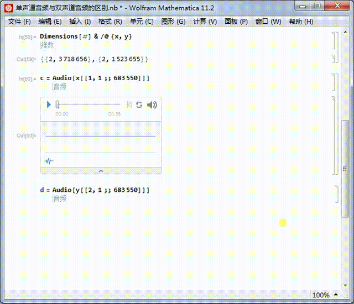Viewport: 354px width, 304px height.
Task: Click the upper waveform channel display
Action: [x=101, y=136]
